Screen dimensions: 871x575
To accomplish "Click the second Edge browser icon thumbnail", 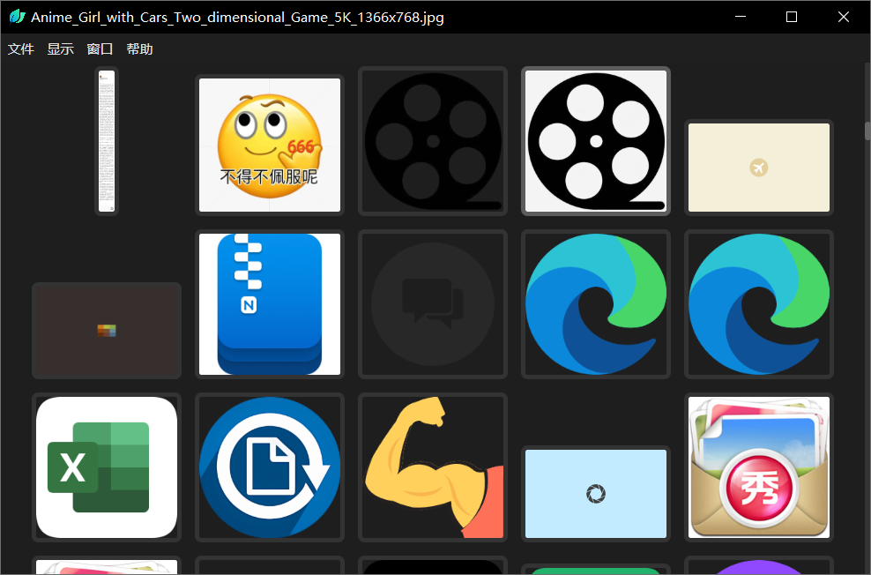I will [x=758, y=303].
